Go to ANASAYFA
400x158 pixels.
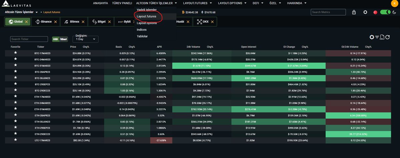pyautogui.click(x=101, y=3)
